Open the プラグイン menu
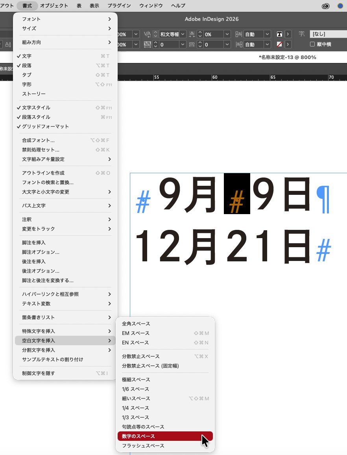 click(119, 6)
